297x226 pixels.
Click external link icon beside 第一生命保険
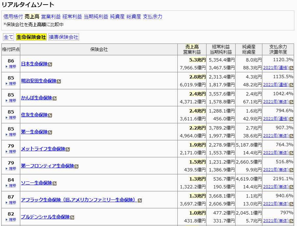pos(50,132)
